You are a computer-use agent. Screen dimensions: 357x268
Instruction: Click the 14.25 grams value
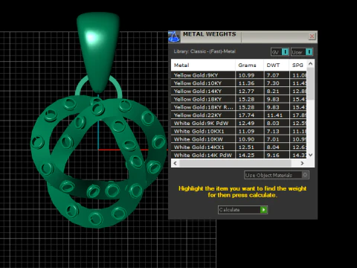point(246,155)
